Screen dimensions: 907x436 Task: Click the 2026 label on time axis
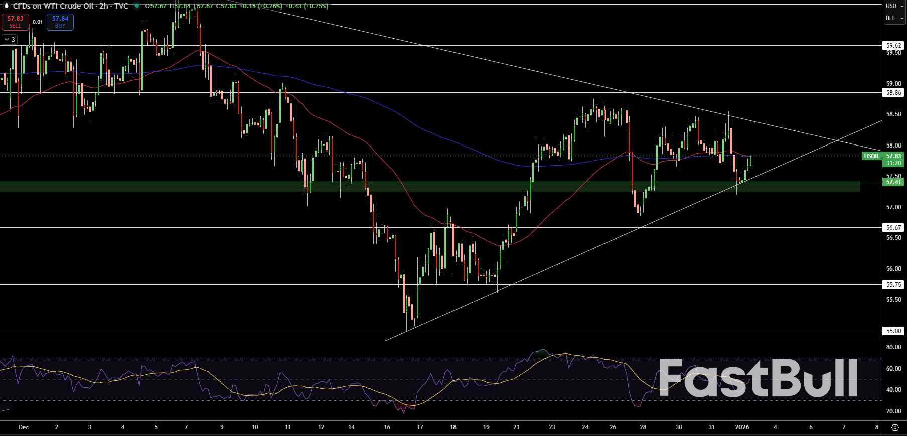742,427
